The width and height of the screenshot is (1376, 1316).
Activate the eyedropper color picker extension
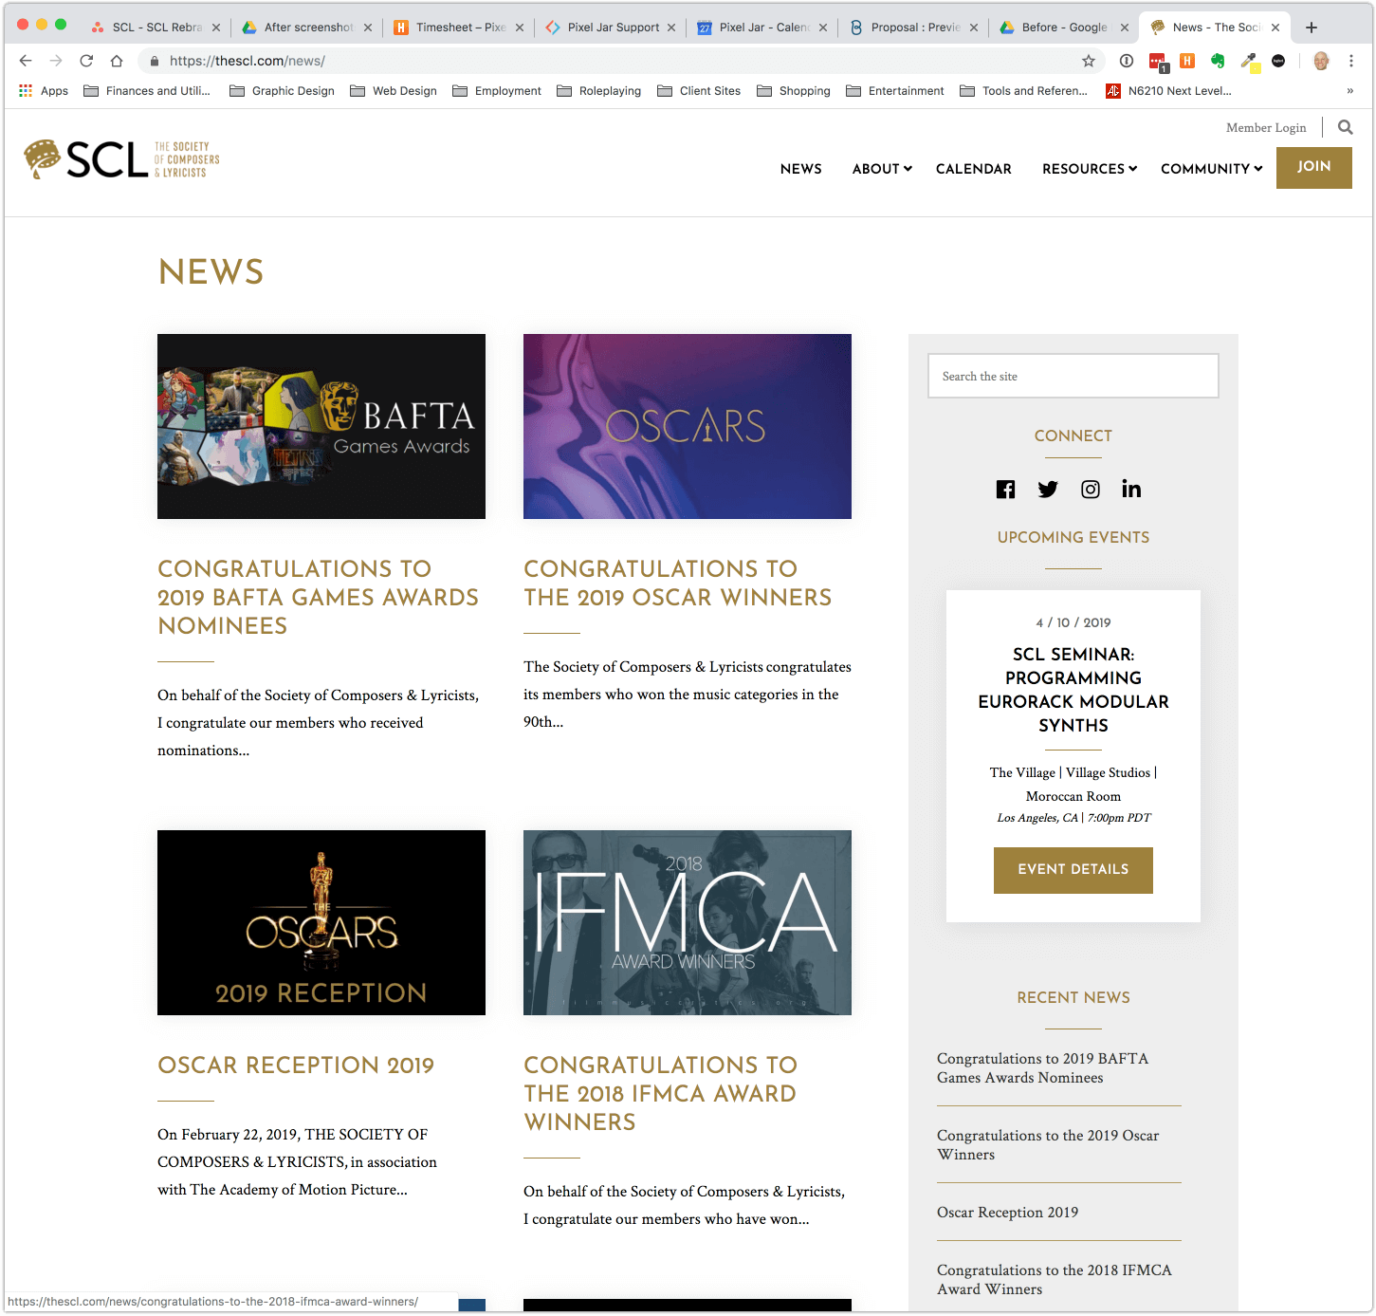point(1250,63)
